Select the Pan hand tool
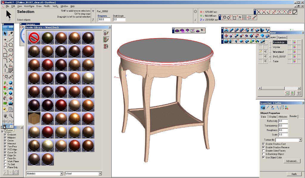Viewport: 305px width, 178px height. (x=5, y=115)
